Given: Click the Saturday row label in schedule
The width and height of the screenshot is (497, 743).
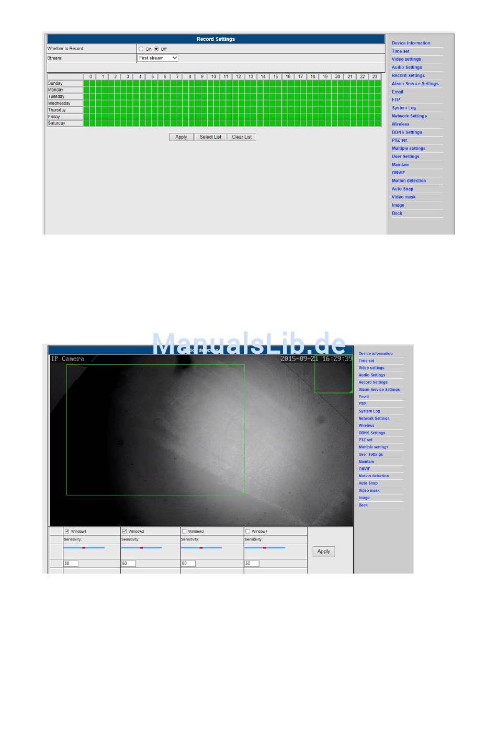Looking at the screenshot, I should (65, 123).
